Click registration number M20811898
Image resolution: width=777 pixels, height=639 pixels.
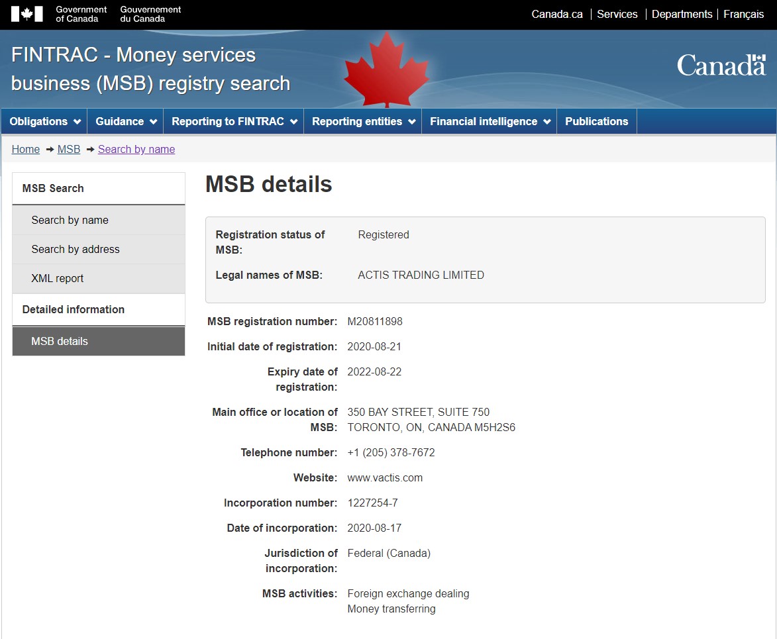pos(375,321)
